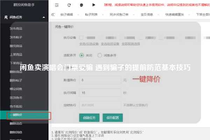
Task: Open 发布帖子 in the sidebar
Action: pos(16,37)
